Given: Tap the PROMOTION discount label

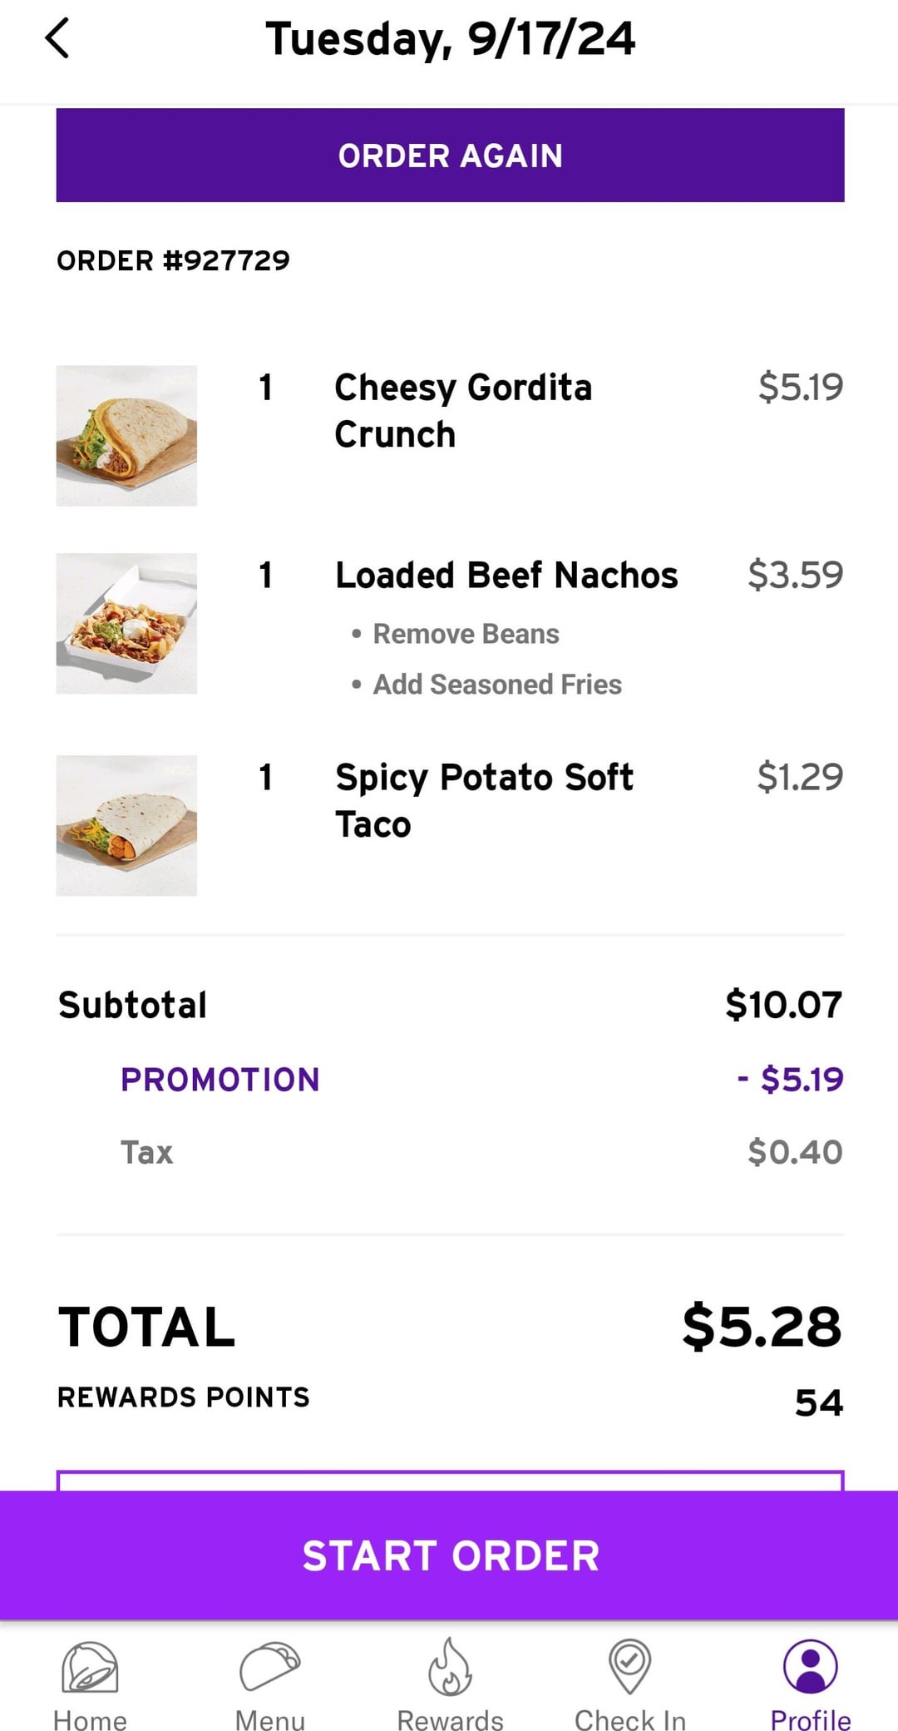Looking at the screenshot, I should pos(220,1080).
